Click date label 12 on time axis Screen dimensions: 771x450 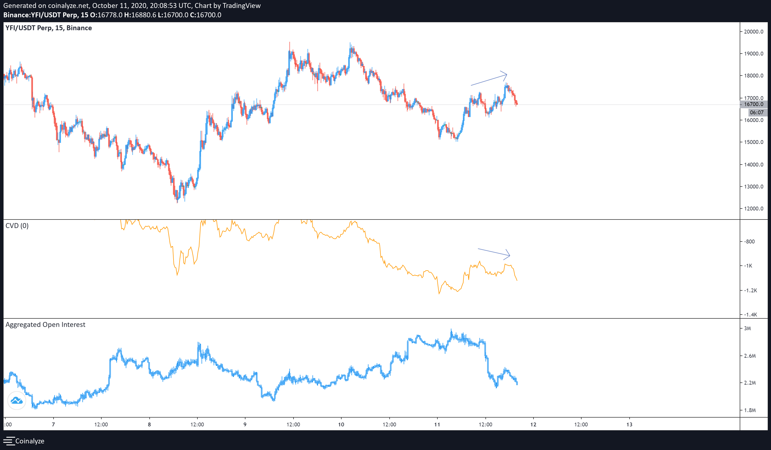click(x=533, y=424)
